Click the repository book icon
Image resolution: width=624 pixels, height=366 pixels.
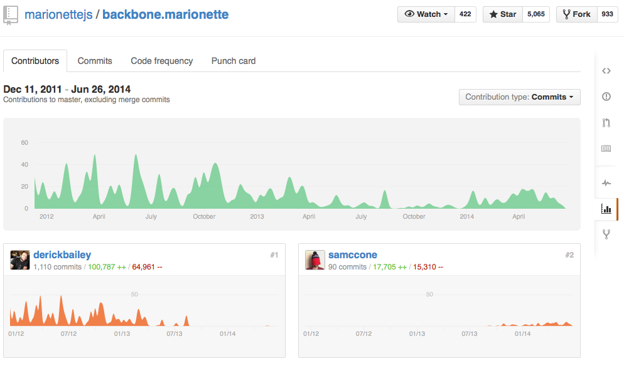[11, 16]
